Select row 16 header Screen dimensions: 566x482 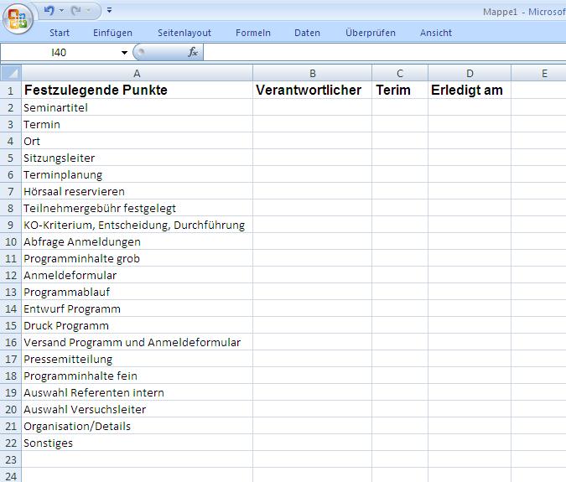[10, 342]
